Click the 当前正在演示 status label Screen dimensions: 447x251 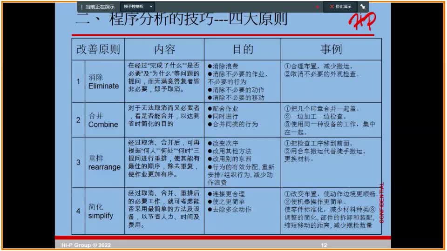point(100,7)
